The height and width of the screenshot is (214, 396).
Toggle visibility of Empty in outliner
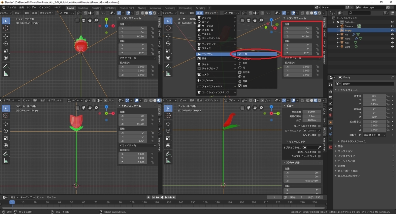392,30
